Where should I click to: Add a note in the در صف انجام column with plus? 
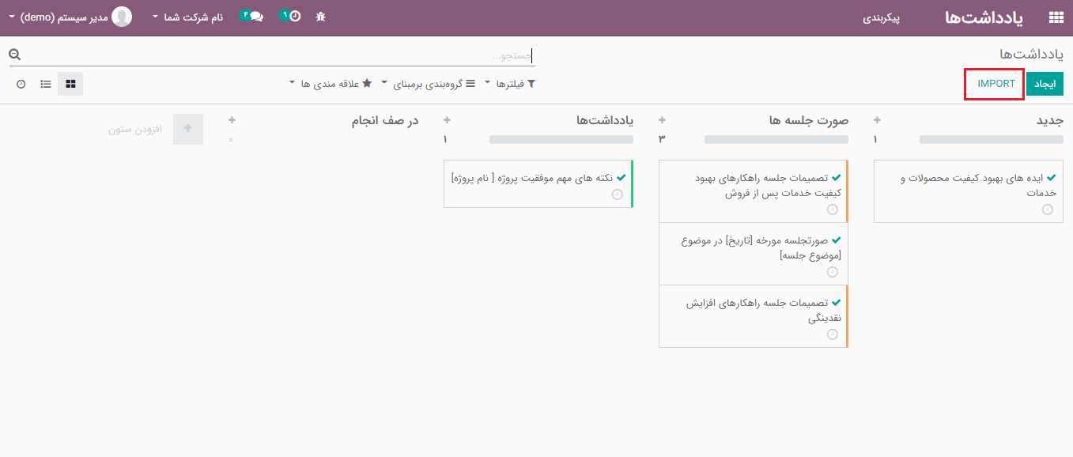point(232,120)
